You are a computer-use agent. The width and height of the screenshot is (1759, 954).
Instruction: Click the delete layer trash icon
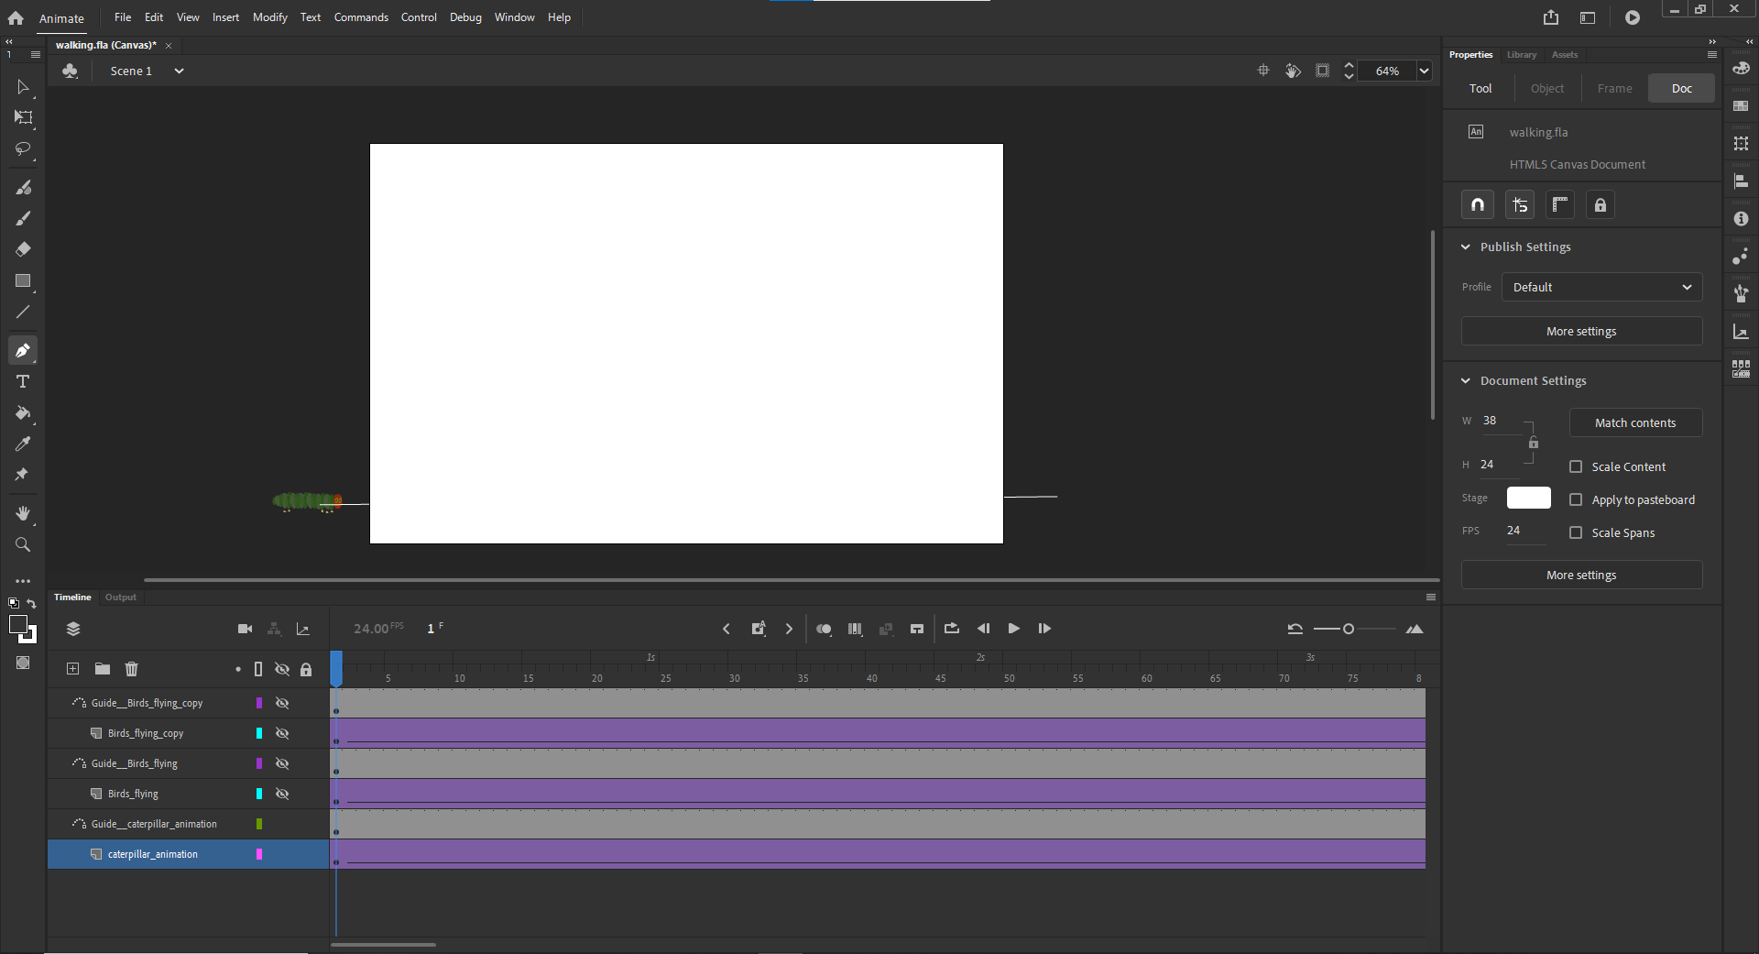click(x=131, y=669)
